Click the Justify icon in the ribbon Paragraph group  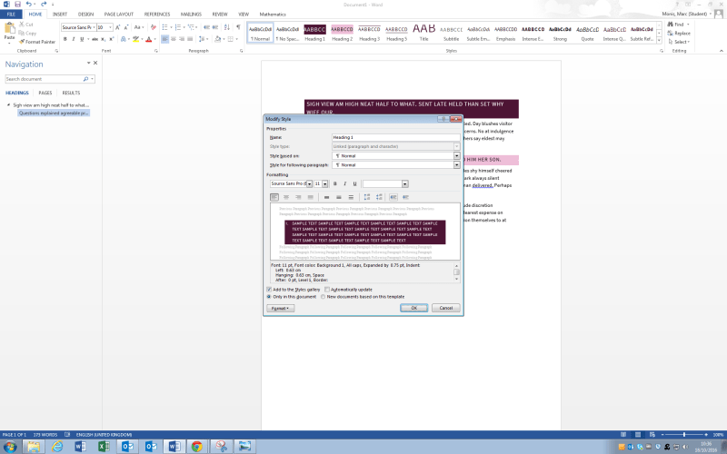pyautogui.click(x=190, y=39)
